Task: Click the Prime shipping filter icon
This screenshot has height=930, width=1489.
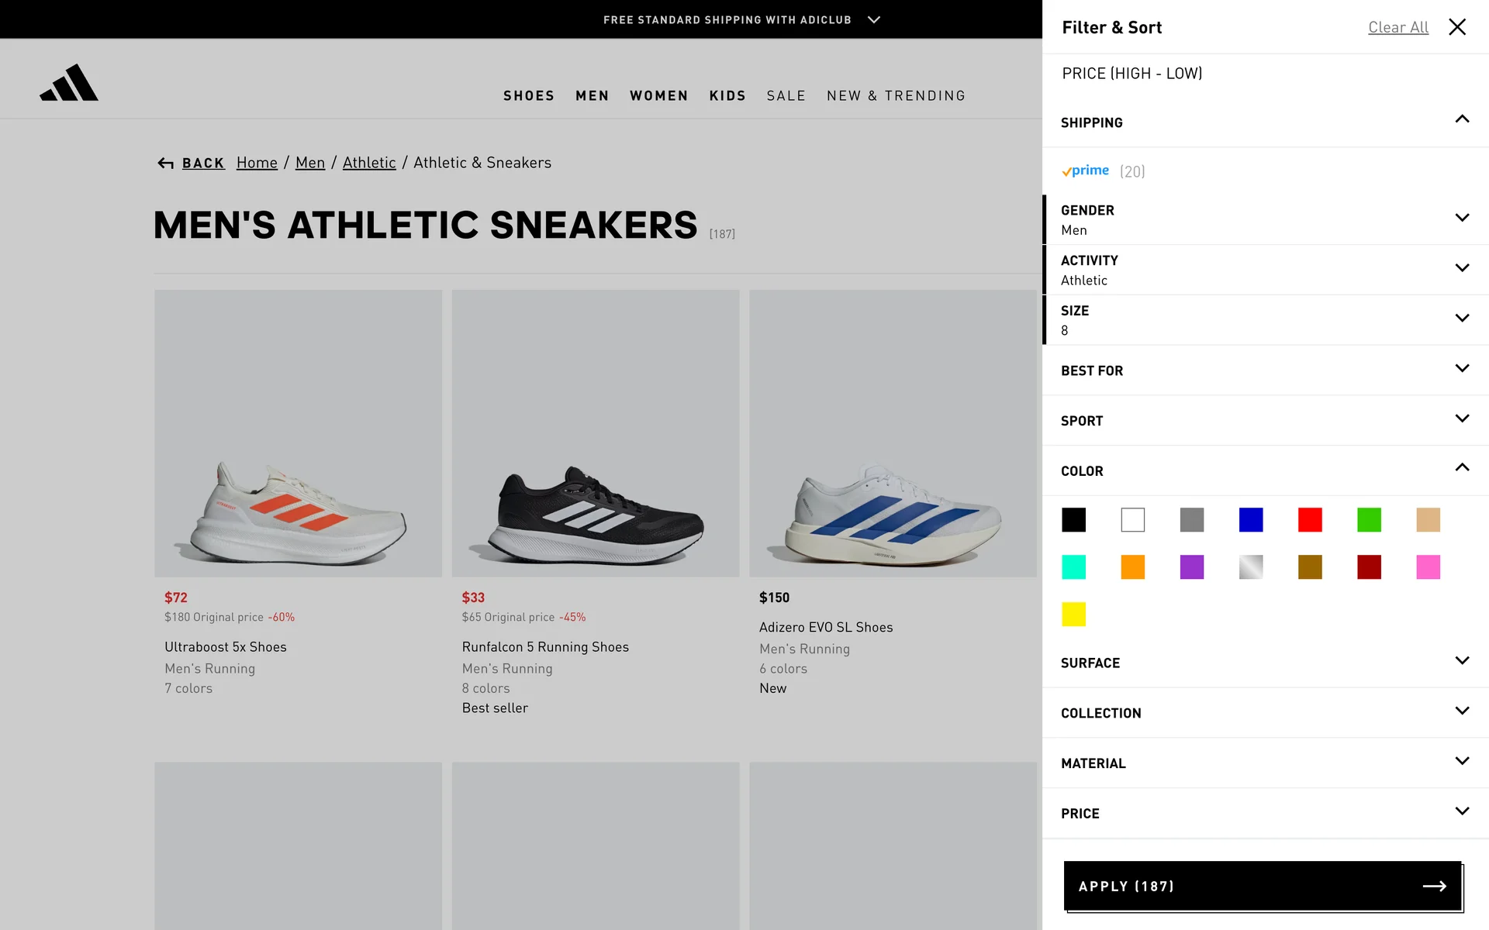Action: [1086, 170]
